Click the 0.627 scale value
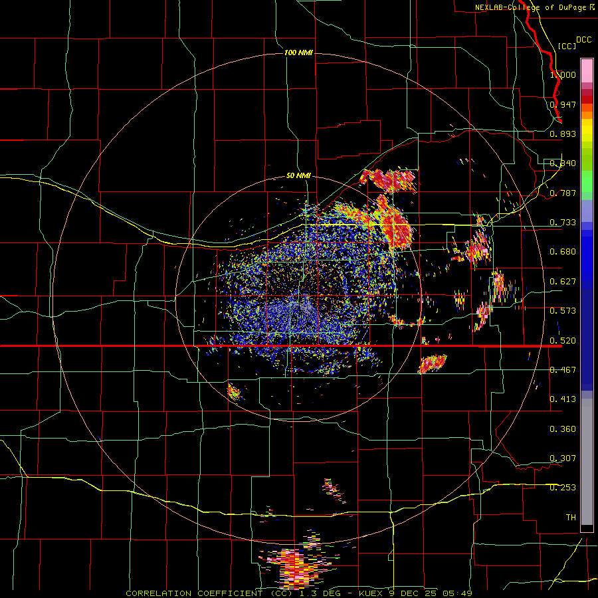Image resolution: width=598 pixels, height=598 pixels. [x=563, y=282]
